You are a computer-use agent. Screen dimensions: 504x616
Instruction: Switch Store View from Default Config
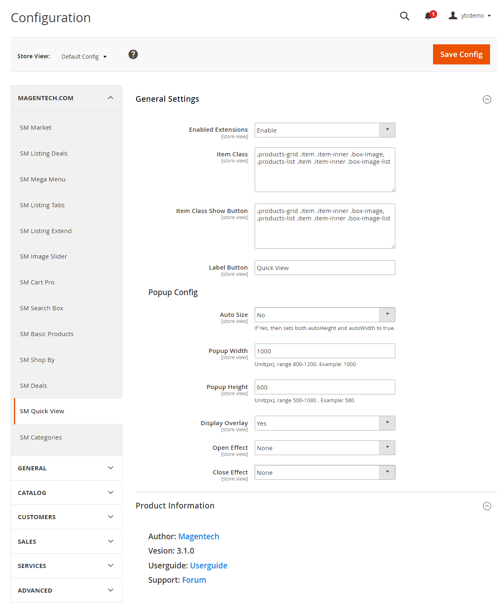[x=84, y=57]
